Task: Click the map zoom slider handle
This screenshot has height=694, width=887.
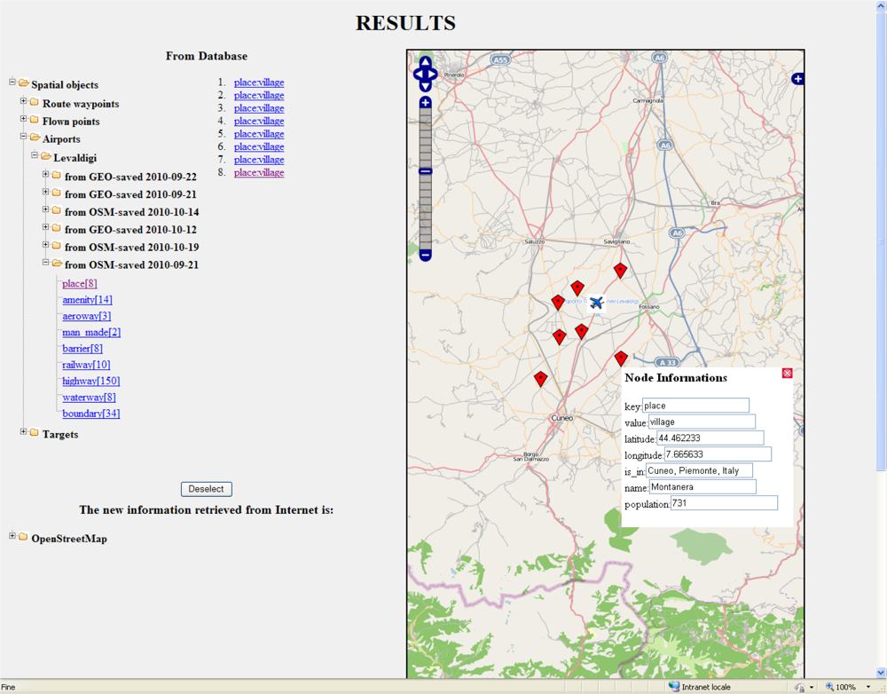Action: point(426,171)
